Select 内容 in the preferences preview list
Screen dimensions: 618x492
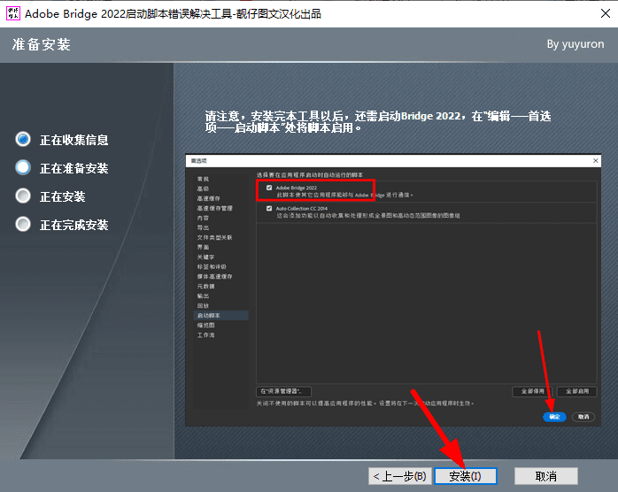(203, 218)
